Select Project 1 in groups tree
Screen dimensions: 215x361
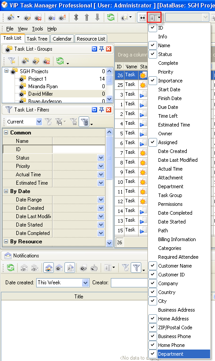point(38,79)
